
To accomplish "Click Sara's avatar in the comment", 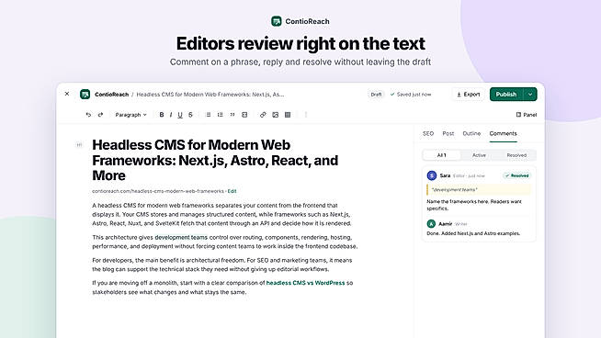I will tap(432, 175).
